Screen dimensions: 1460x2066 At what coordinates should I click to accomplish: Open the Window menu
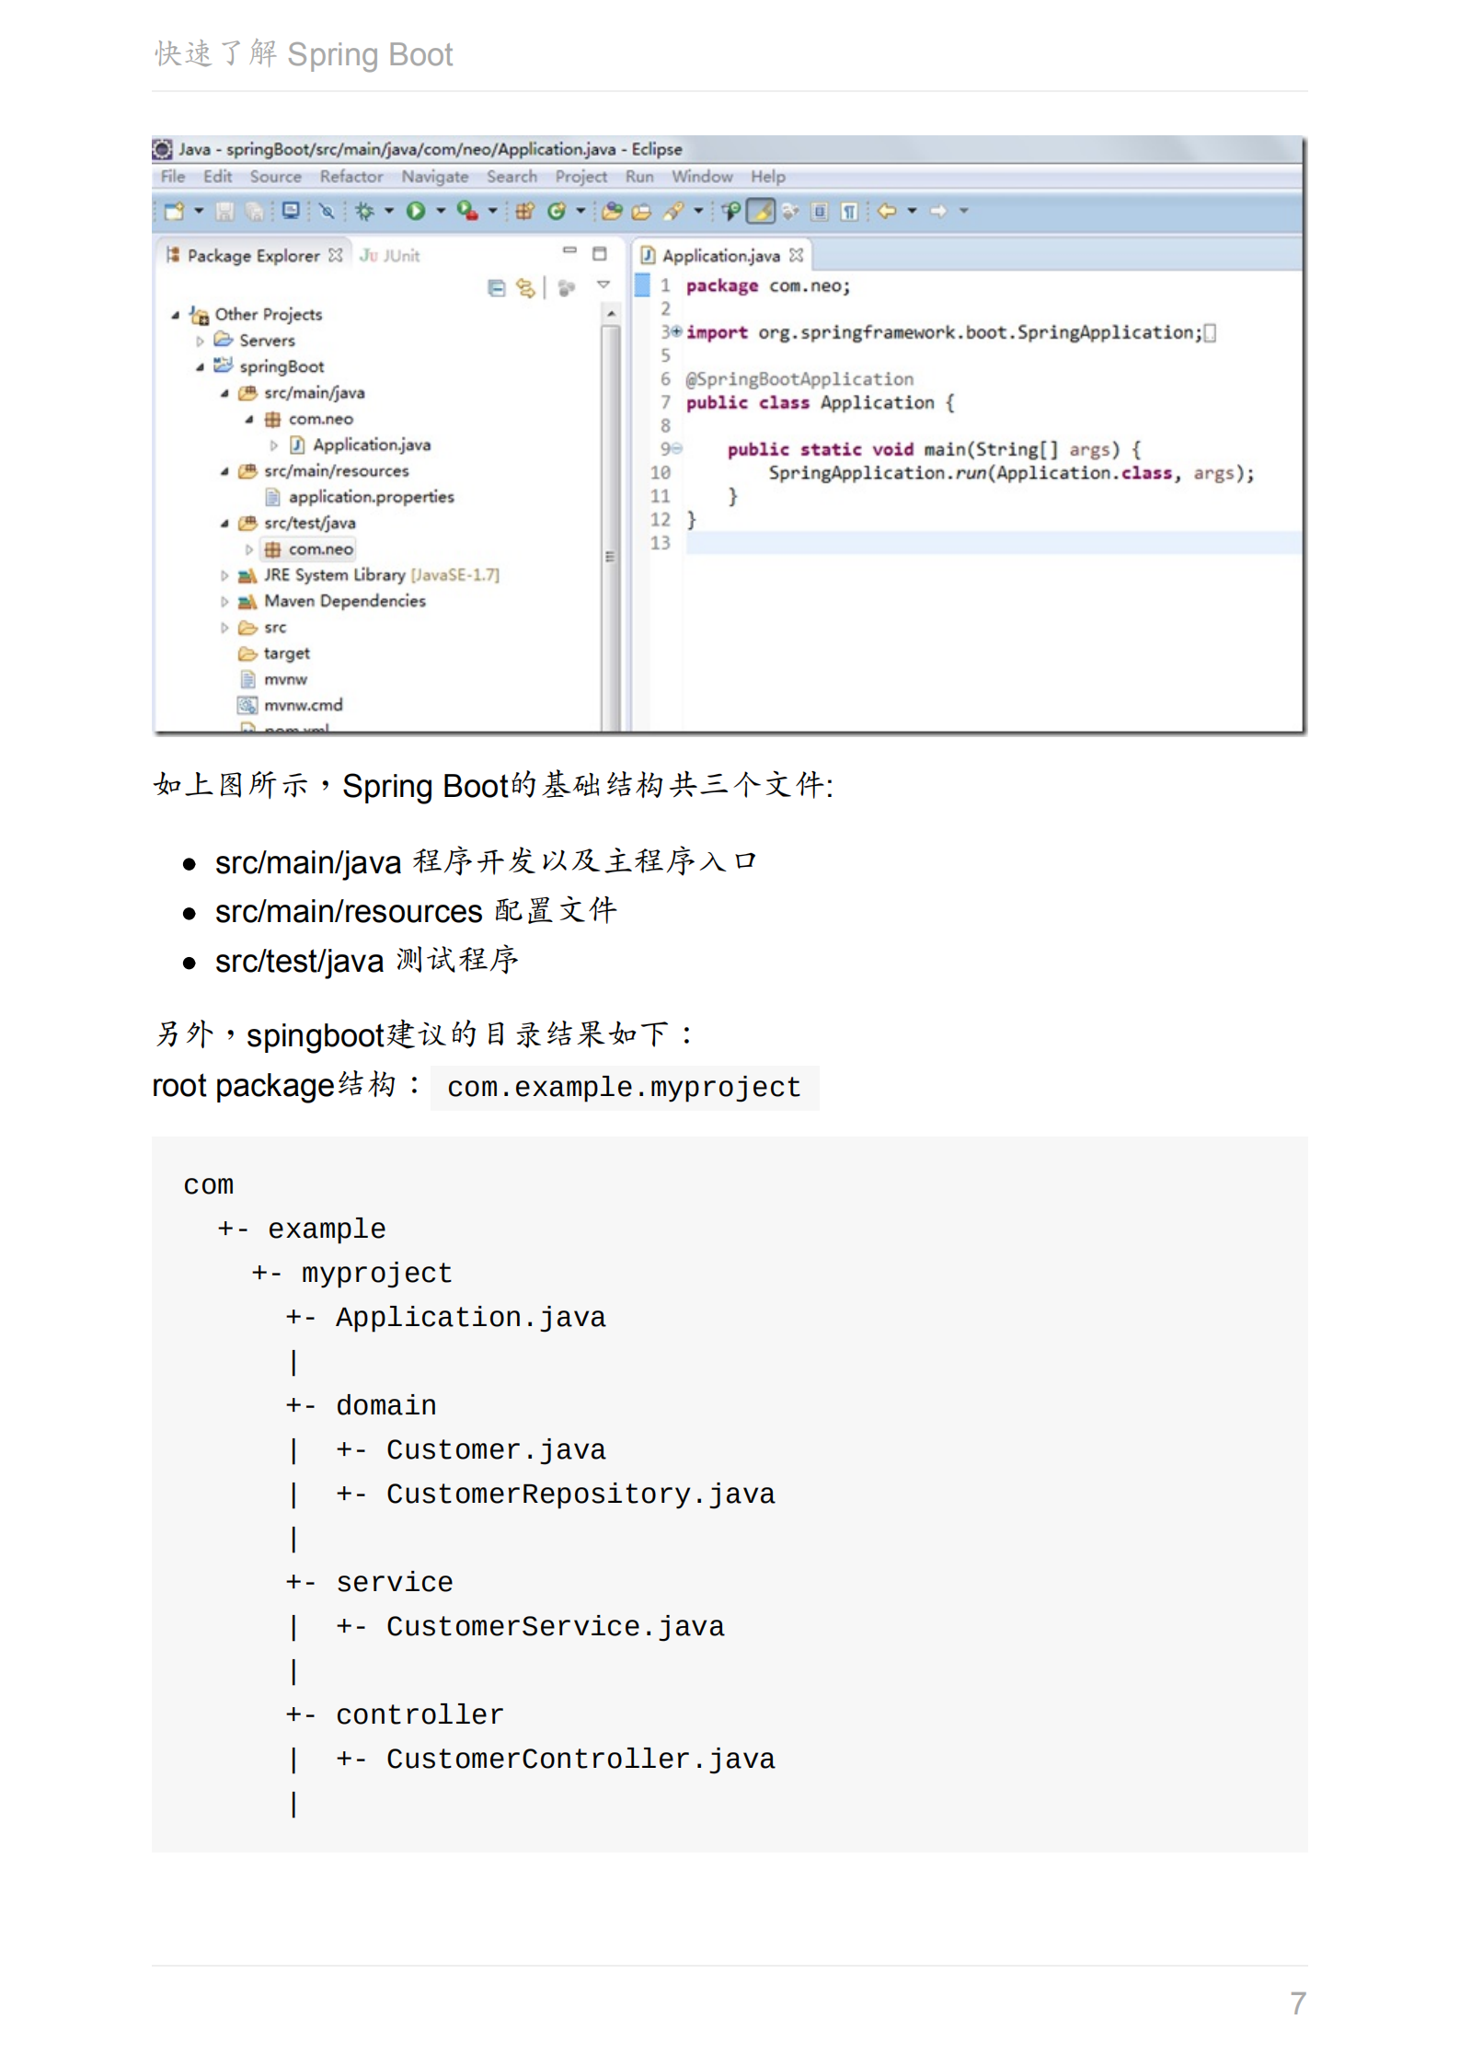[x=702, y=177]
